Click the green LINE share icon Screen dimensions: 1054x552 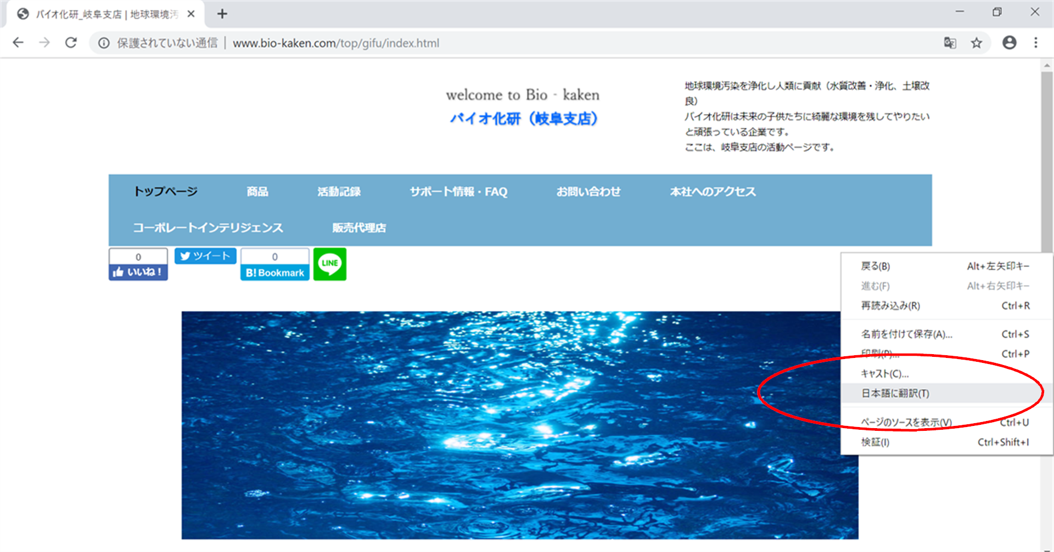pyautogui.click(x=330, y=264)
